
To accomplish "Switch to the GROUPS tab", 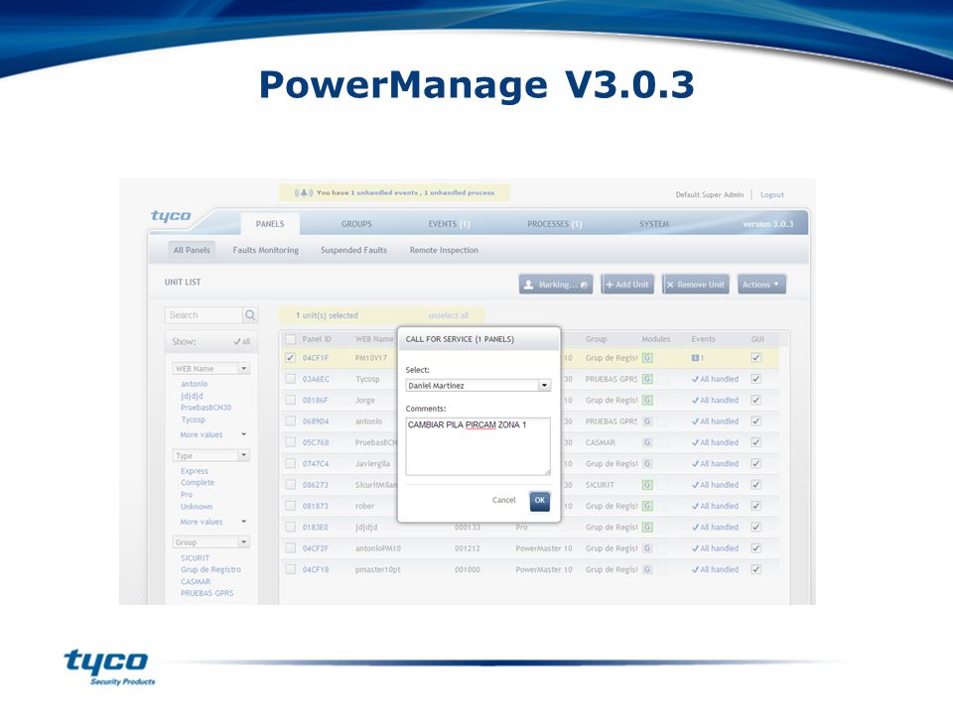I will pyautogui.click(x=356, y=224).
